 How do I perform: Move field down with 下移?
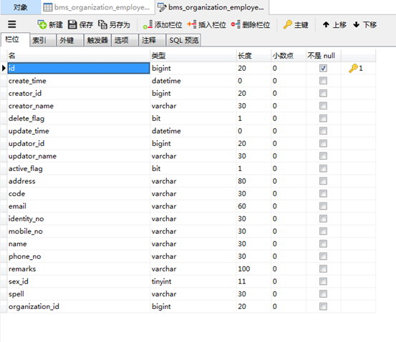[364, 24]
